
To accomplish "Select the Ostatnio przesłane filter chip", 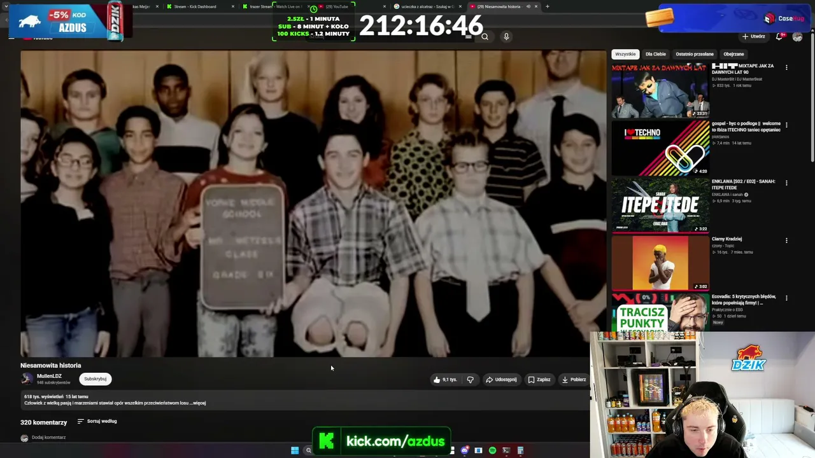I will pos(695,54).
